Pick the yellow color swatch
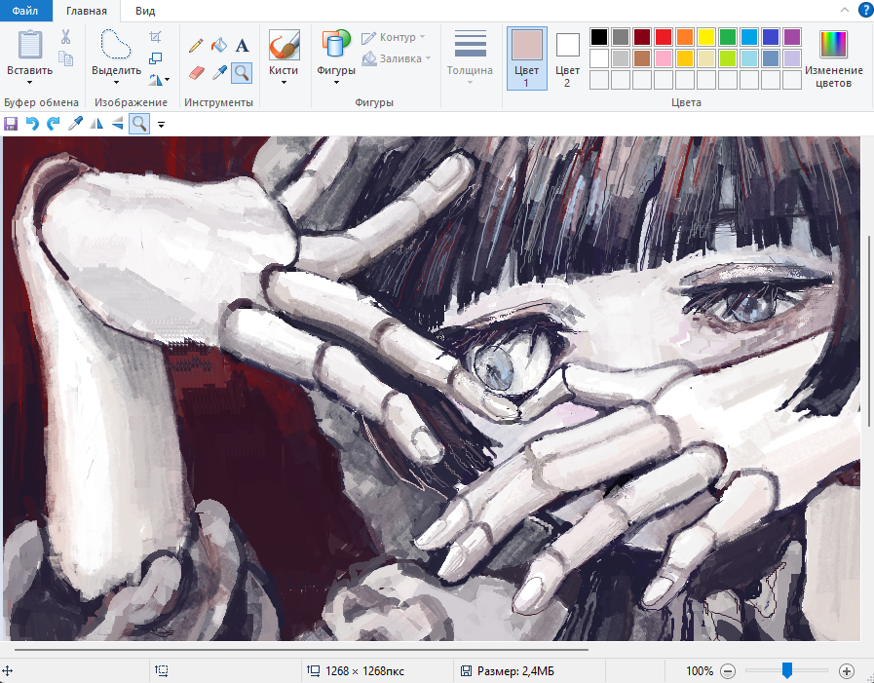 click(x=706, y=37)
